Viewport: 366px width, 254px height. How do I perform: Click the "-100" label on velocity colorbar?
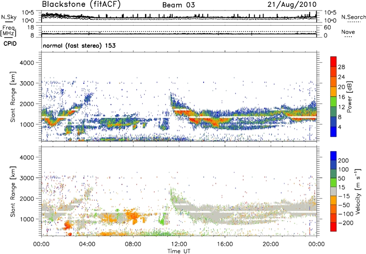click(346, 214)
